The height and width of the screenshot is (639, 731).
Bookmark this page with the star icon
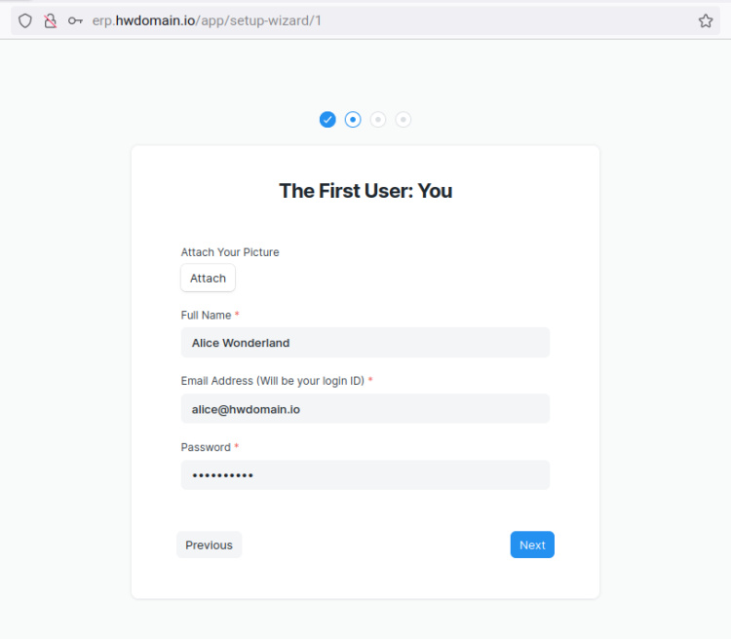[x=706, y=20]
